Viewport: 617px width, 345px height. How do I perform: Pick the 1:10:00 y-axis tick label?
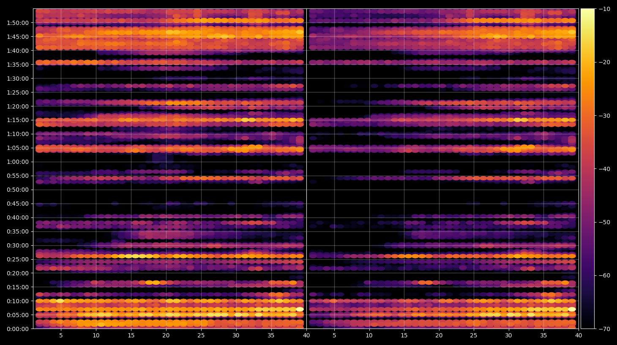point(18,134)
